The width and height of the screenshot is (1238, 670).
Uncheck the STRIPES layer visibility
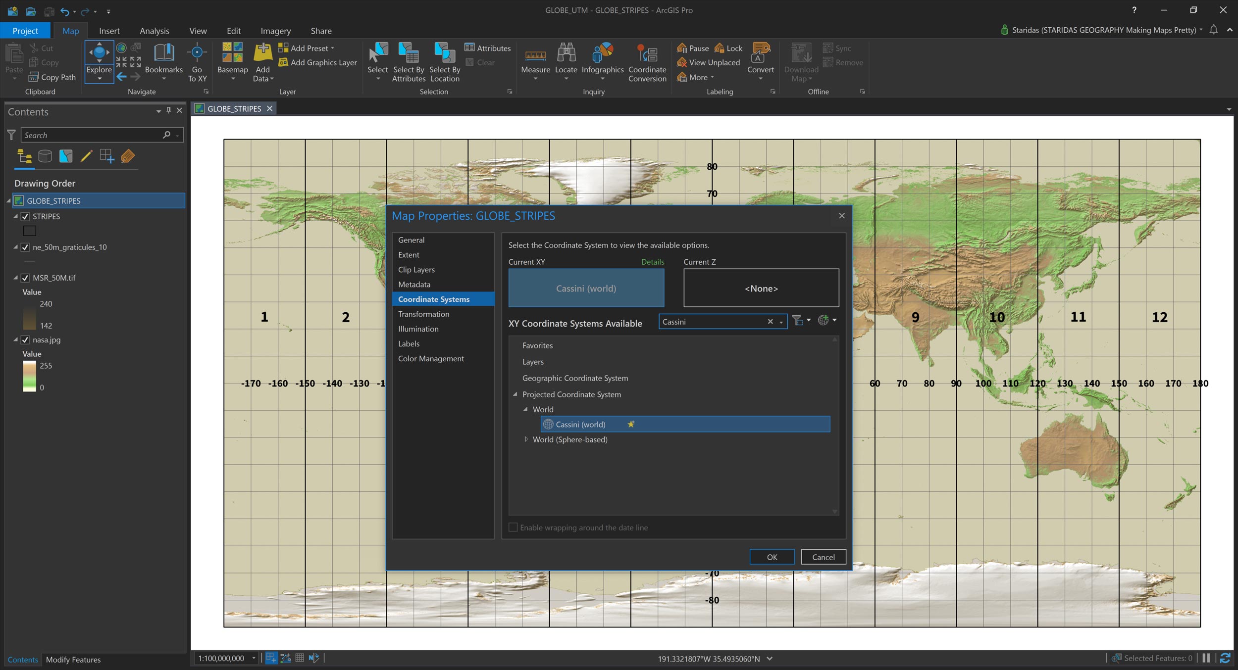[25, 216]
